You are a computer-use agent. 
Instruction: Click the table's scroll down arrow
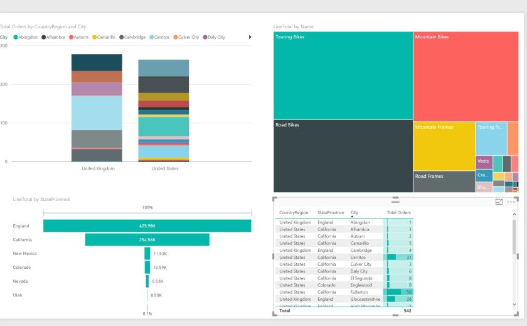pos(515,304)
